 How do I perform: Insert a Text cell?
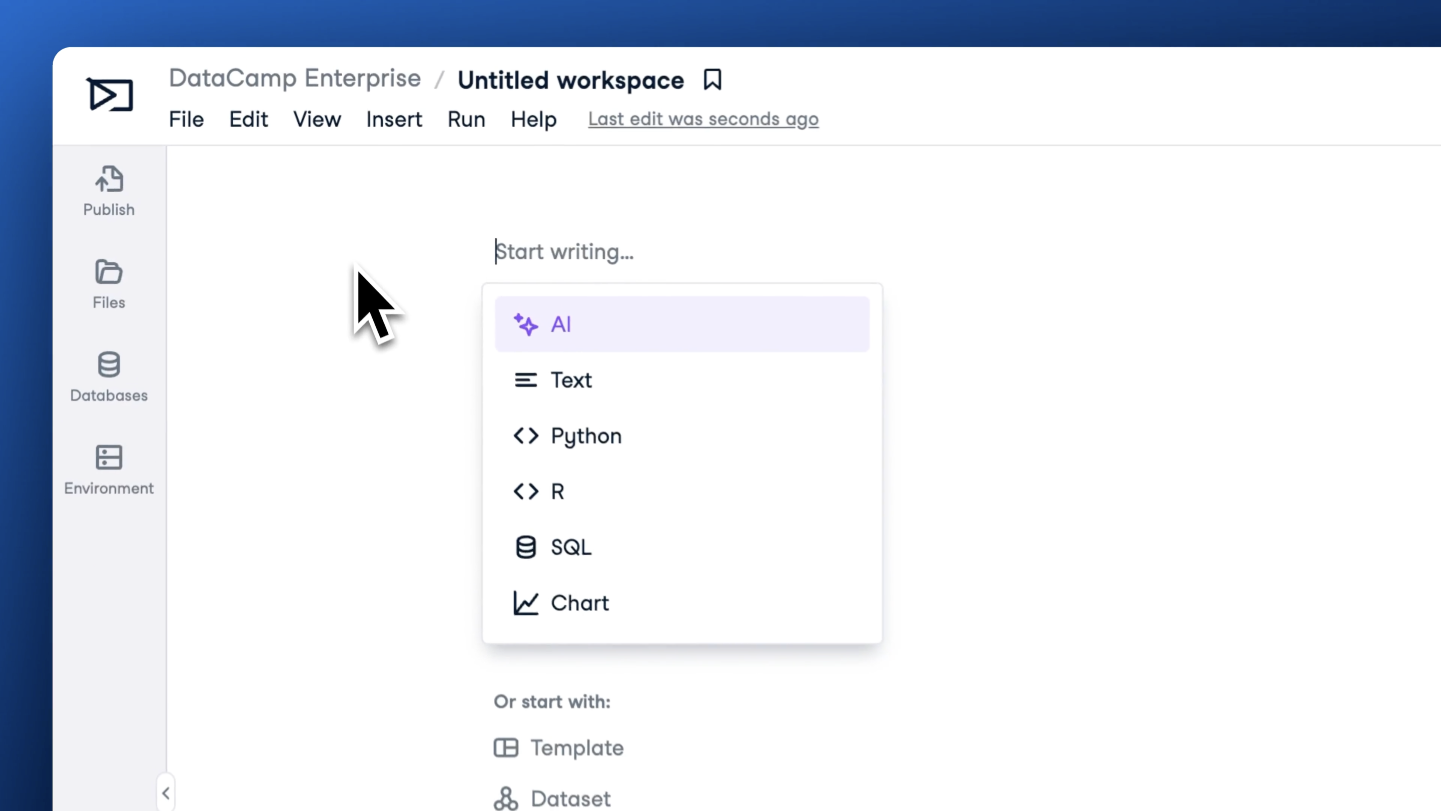coord(571,380)
